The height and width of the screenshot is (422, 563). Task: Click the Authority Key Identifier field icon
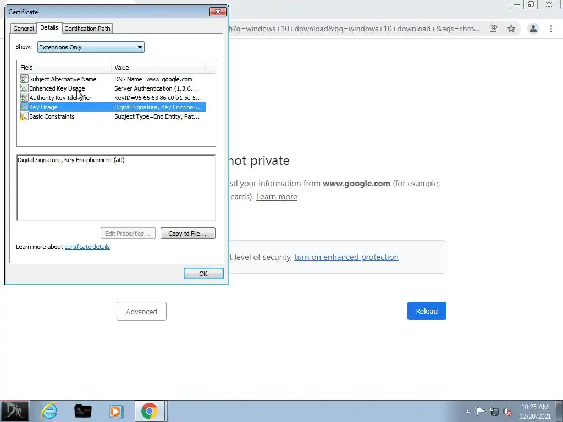pyautogui.click(x=24, y=98)
